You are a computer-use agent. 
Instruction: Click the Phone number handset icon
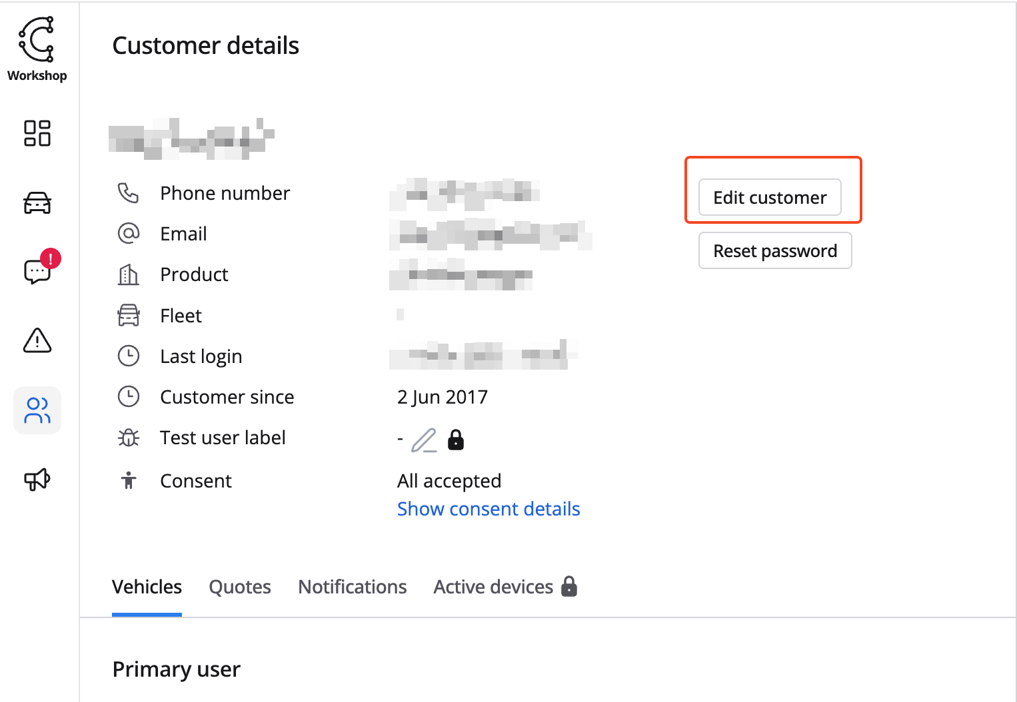pyautogui.click(x=128, y=193)
